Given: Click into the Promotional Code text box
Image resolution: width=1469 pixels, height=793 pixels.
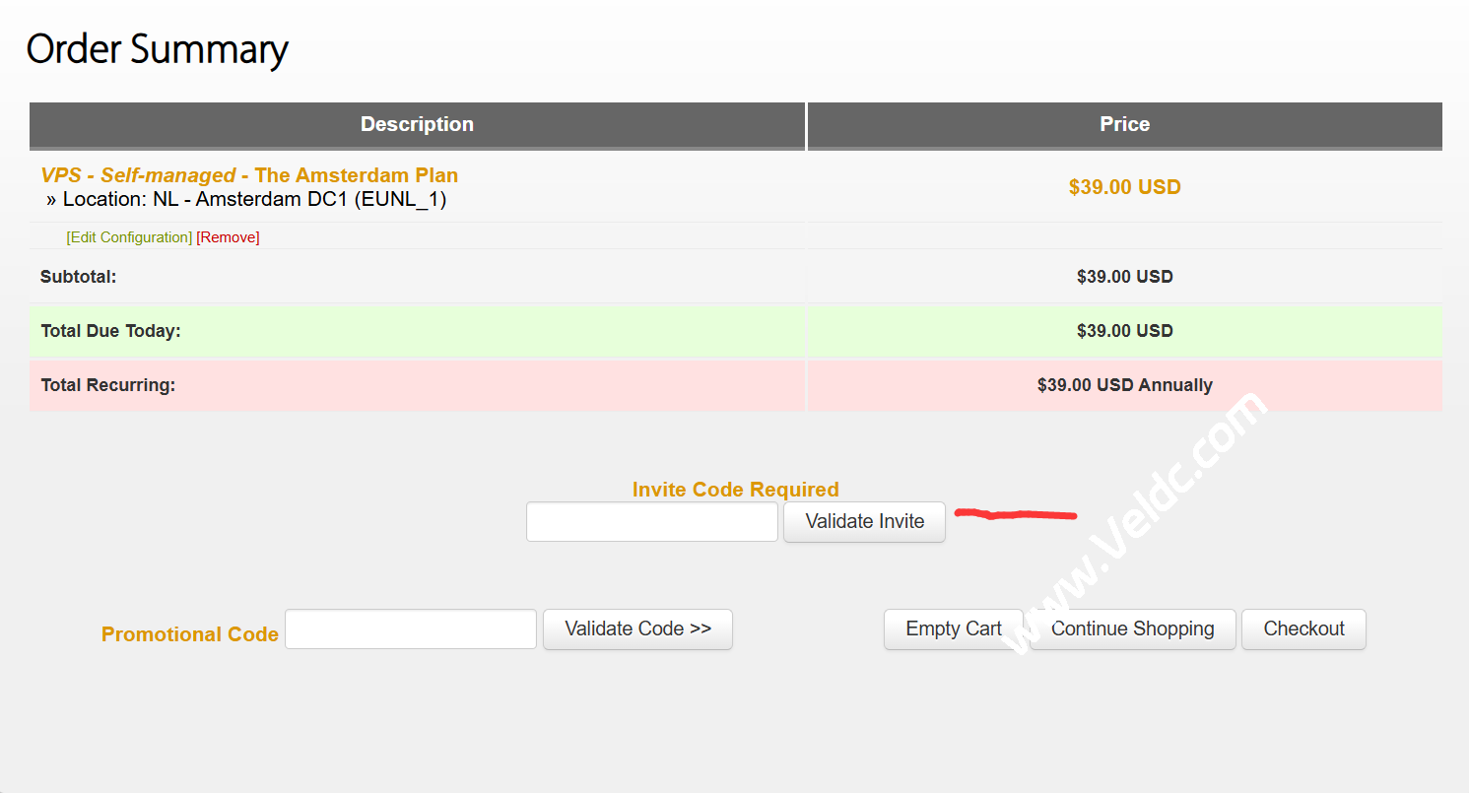Looking at the screenshot, I should point(410,629).
